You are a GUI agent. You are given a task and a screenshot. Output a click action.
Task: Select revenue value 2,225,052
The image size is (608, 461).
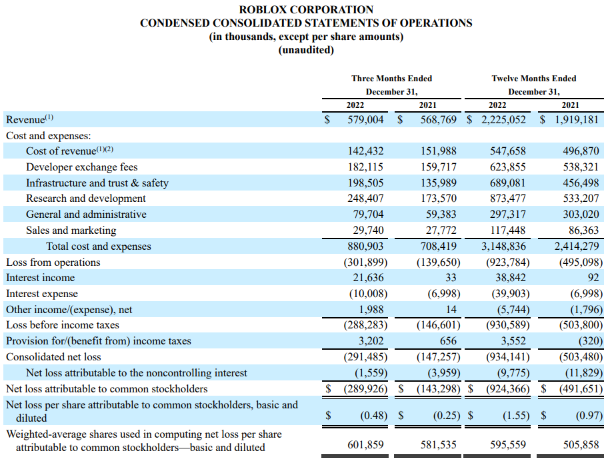point(504,119)
